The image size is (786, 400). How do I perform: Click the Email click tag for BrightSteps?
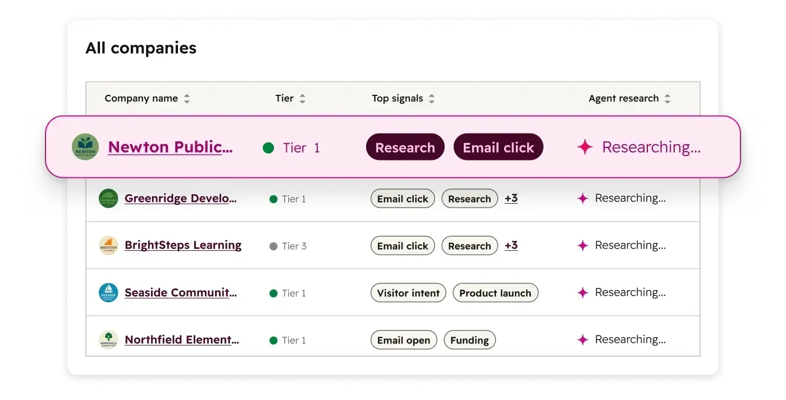point(403,246)
